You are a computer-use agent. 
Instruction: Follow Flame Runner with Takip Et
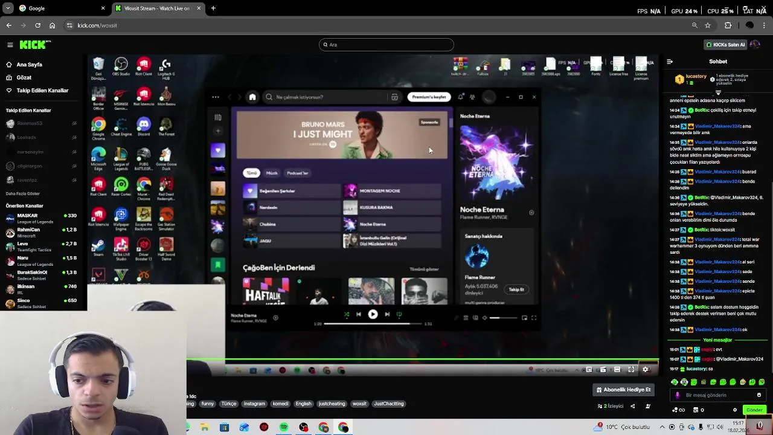tap(516, 289)
